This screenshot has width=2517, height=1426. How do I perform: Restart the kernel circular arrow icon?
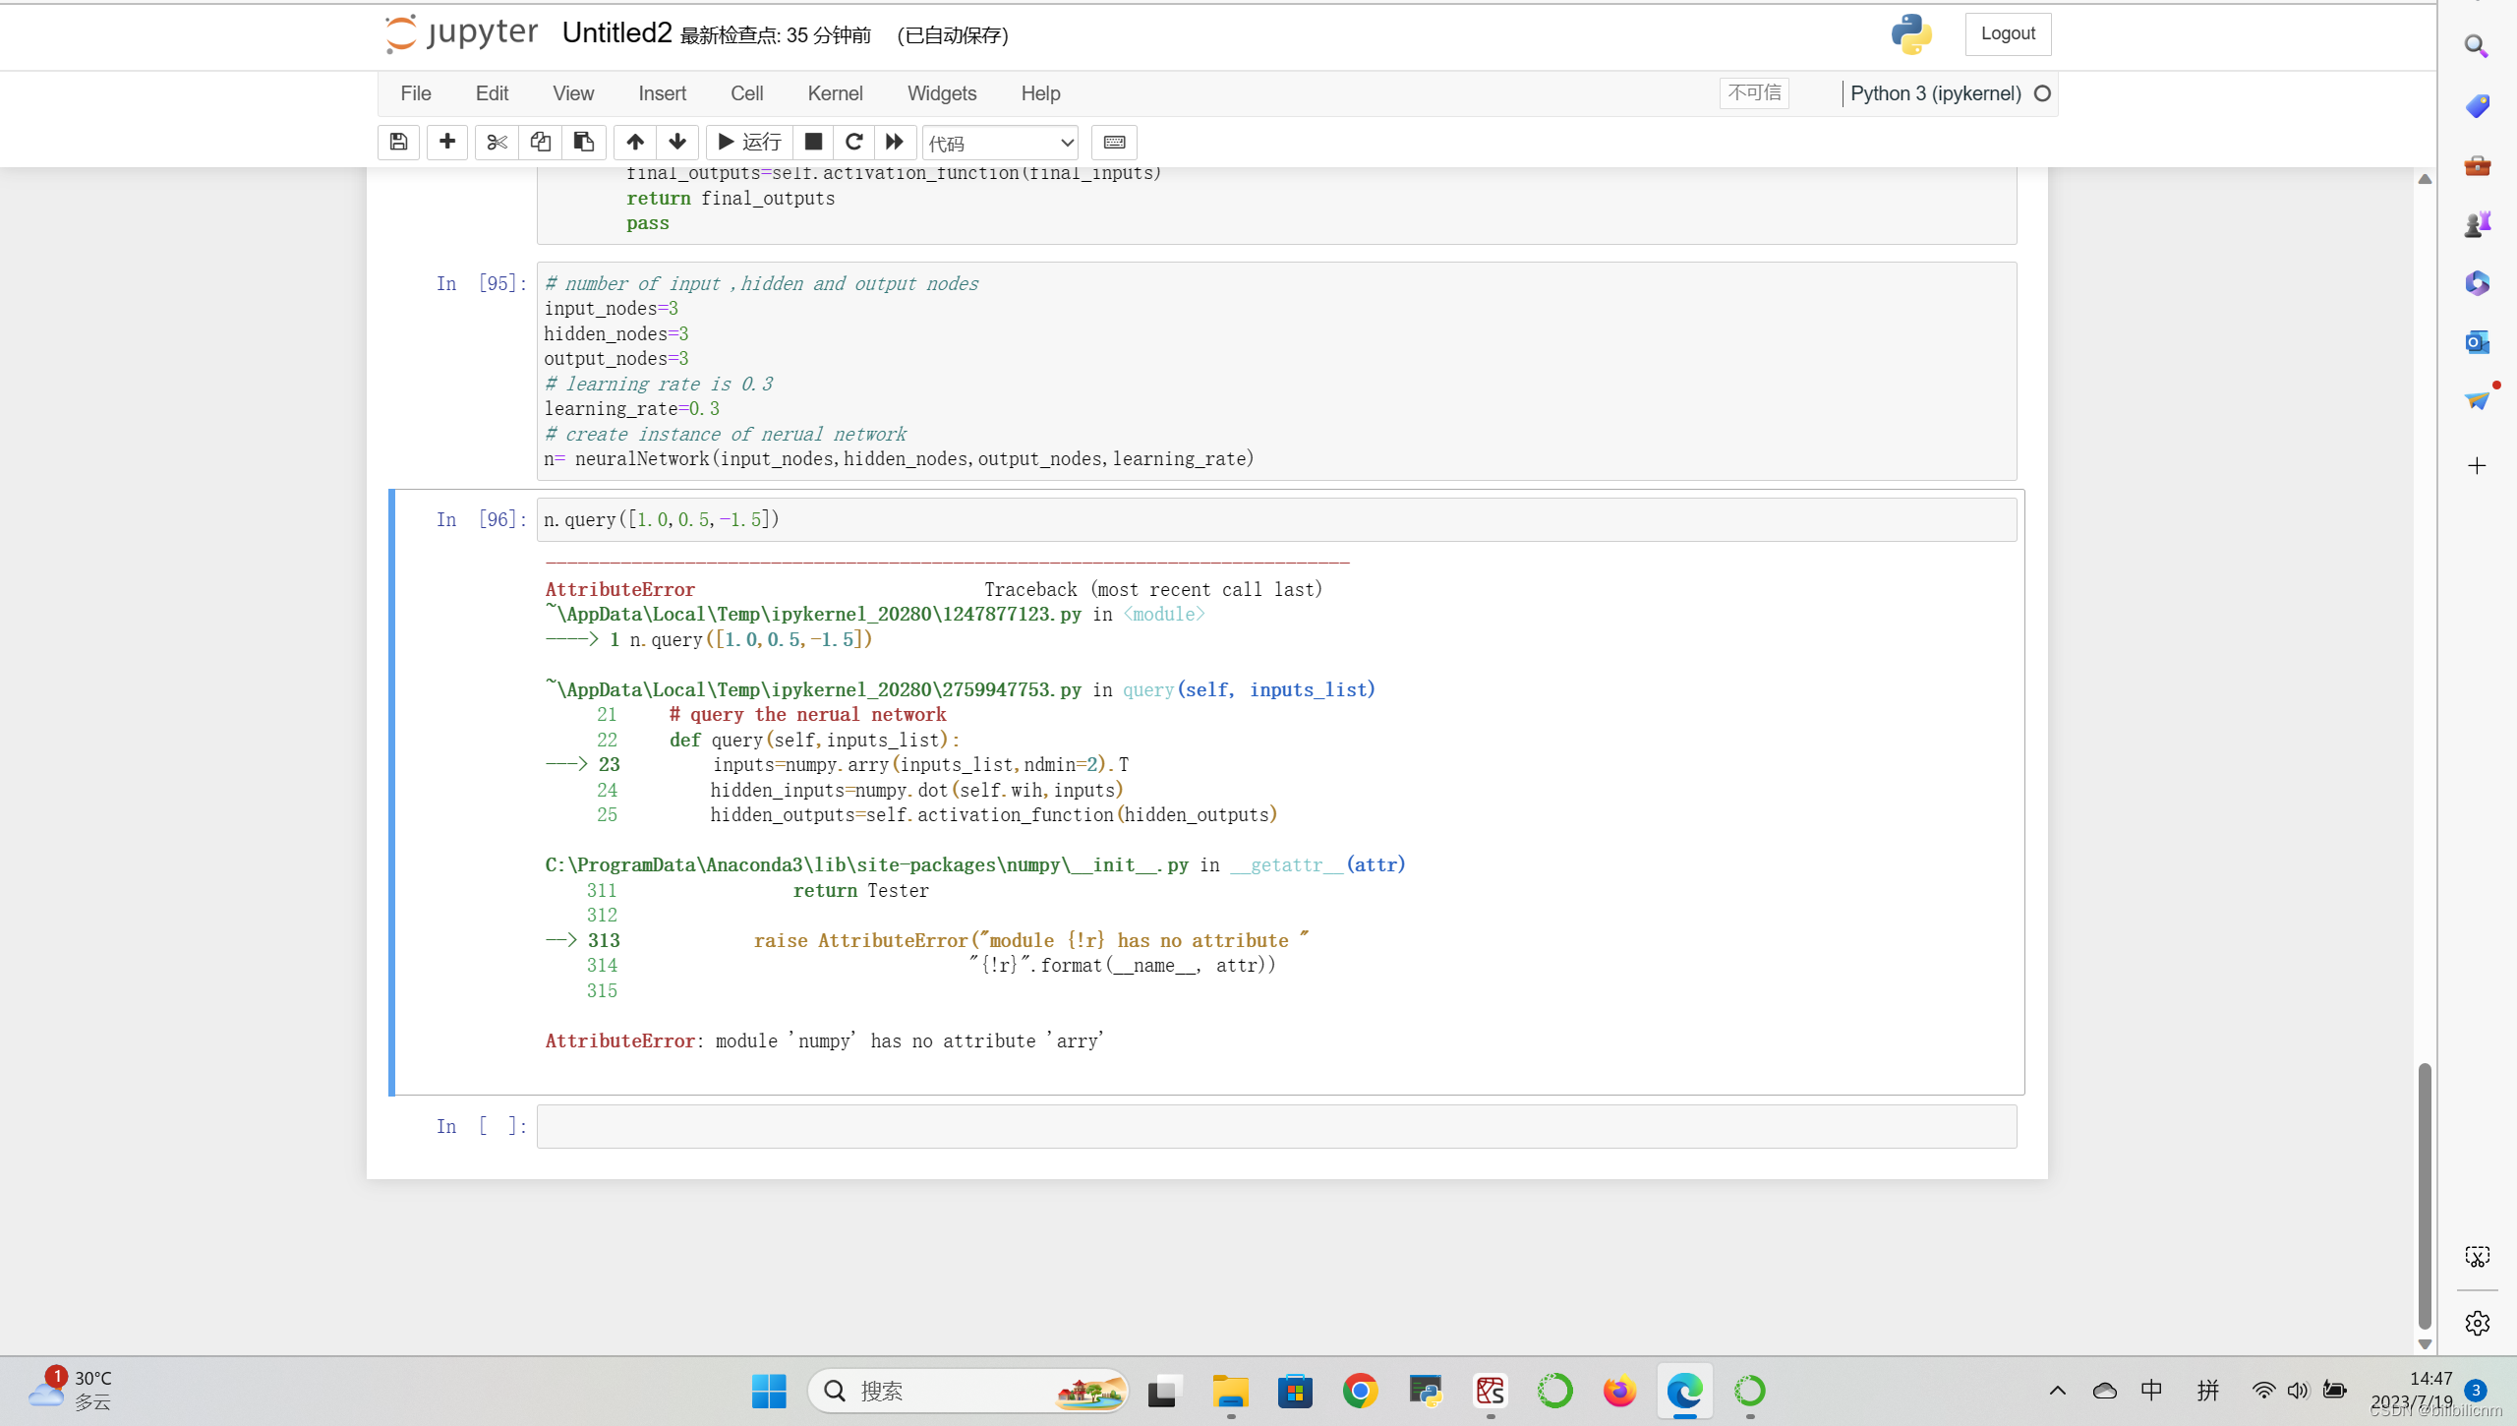click(853, 143)
